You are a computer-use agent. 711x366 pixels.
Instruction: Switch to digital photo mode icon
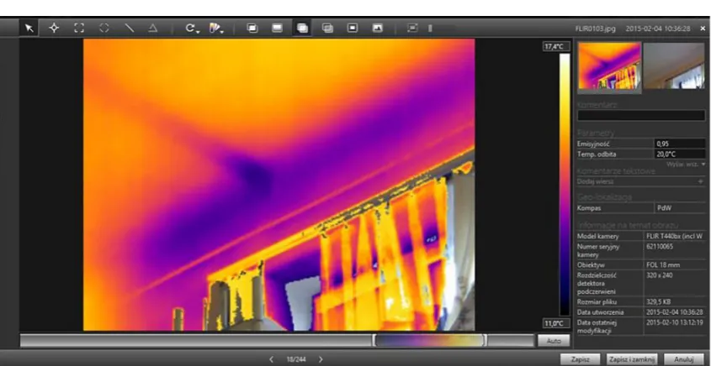(377, 28)
